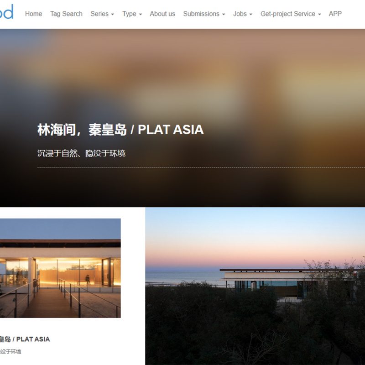Open the APP link in navigation
Screen dimensions: 365x365
335,14
